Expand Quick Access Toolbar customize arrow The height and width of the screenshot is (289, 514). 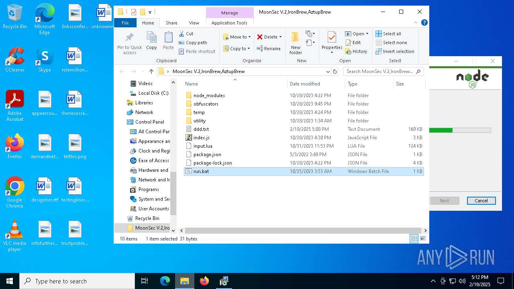150,12
